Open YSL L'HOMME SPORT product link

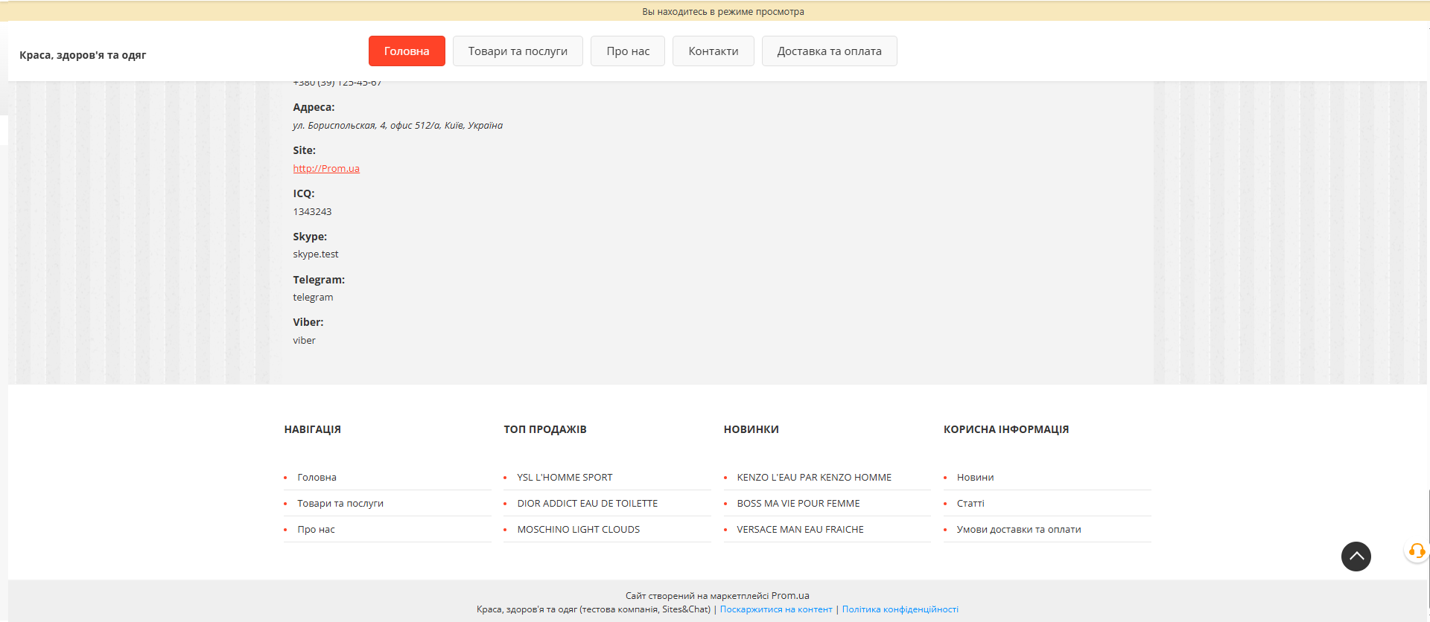(565, 478)
